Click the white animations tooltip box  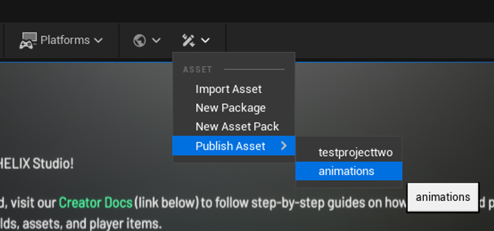(443, 197)
